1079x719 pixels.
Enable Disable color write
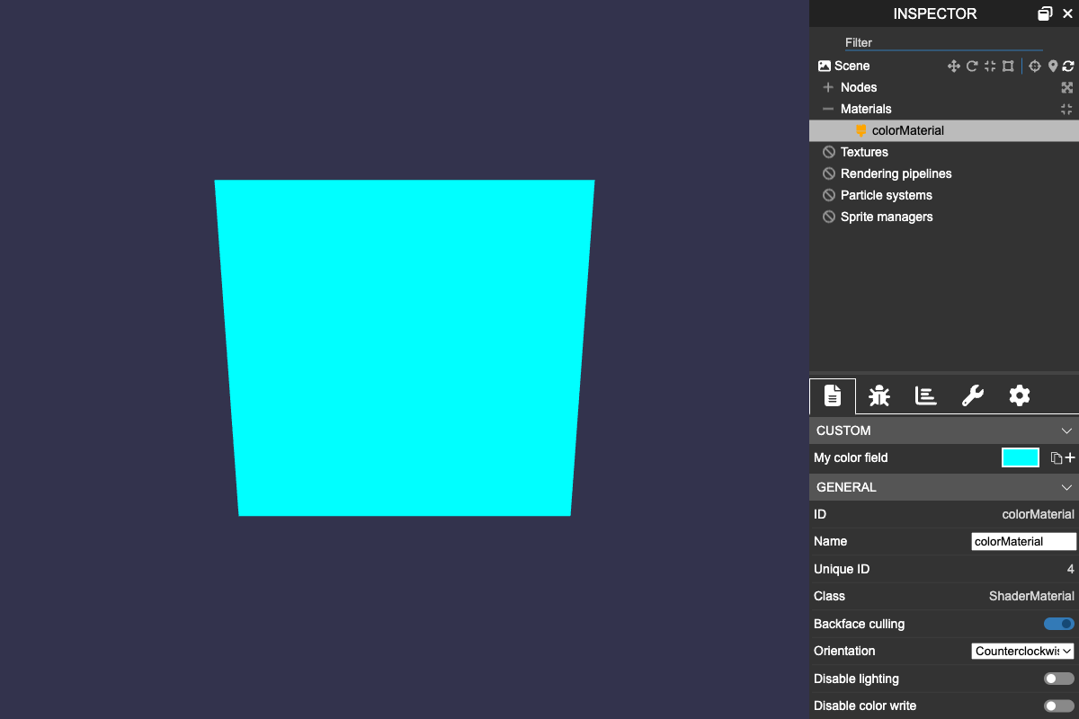[x=1057, y=706]
